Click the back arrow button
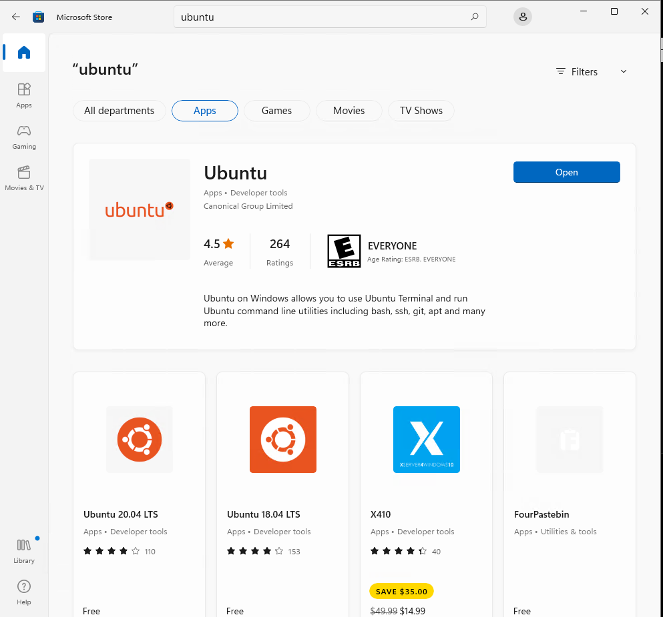This screenshot has width=663, height=617. tap(16, 17)
